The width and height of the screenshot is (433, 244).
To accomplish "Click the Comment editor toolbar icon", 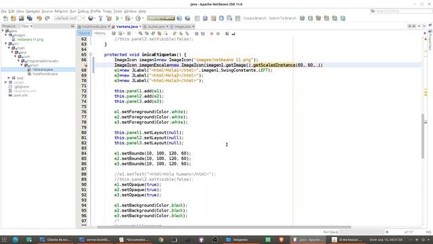I will (x=227, y=33).
